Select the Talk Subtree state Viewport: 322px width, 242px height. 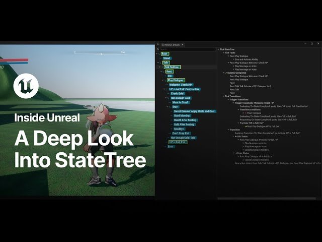click(x=172, y=67)
